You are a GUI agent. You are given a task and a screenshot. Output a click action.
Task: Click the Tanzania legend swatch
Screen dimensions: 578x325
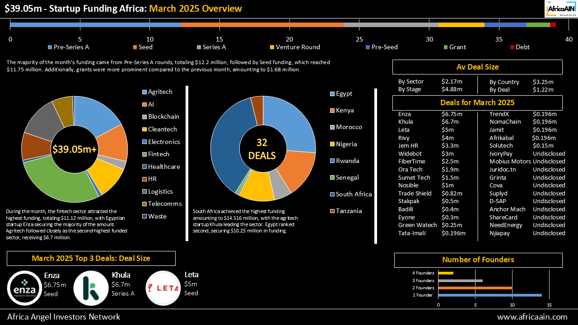pos(332,211)
